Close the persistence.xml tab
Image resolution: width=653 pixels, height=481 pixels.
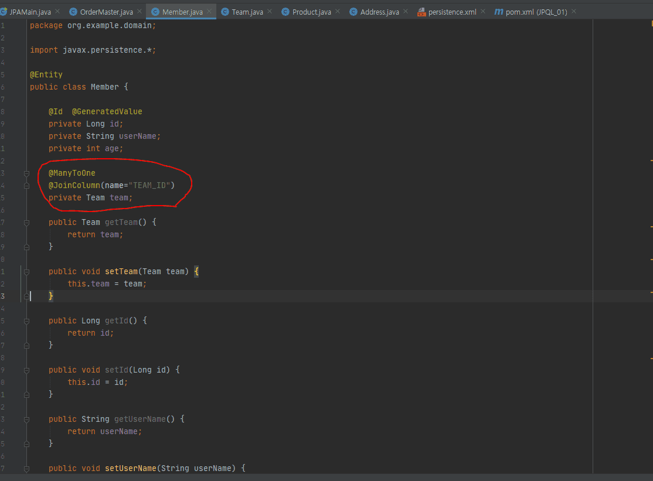(x=482, y=11)
